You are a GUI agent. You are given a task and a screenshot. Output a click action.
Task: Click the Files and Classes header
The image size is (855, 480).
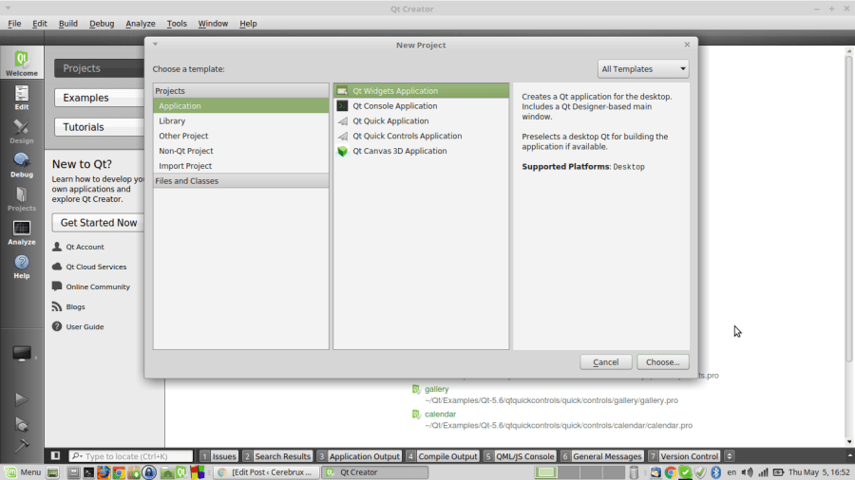pos(241,180)
